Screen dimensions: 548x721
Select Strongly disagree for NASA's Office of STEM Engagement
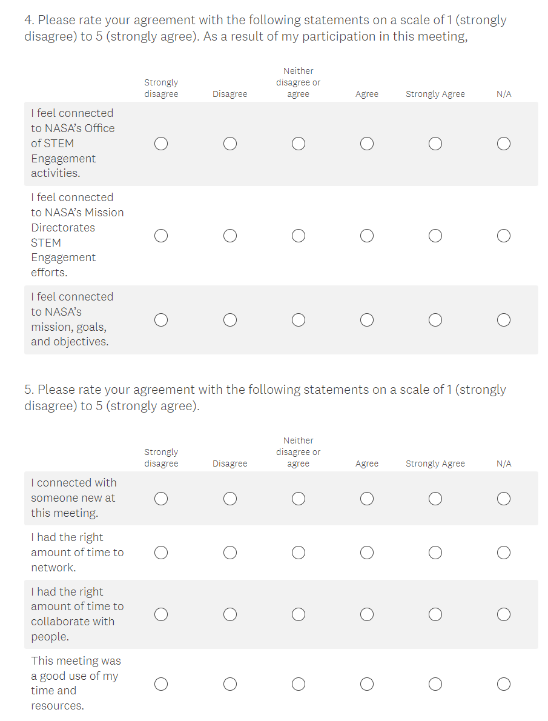pos(161,144)
